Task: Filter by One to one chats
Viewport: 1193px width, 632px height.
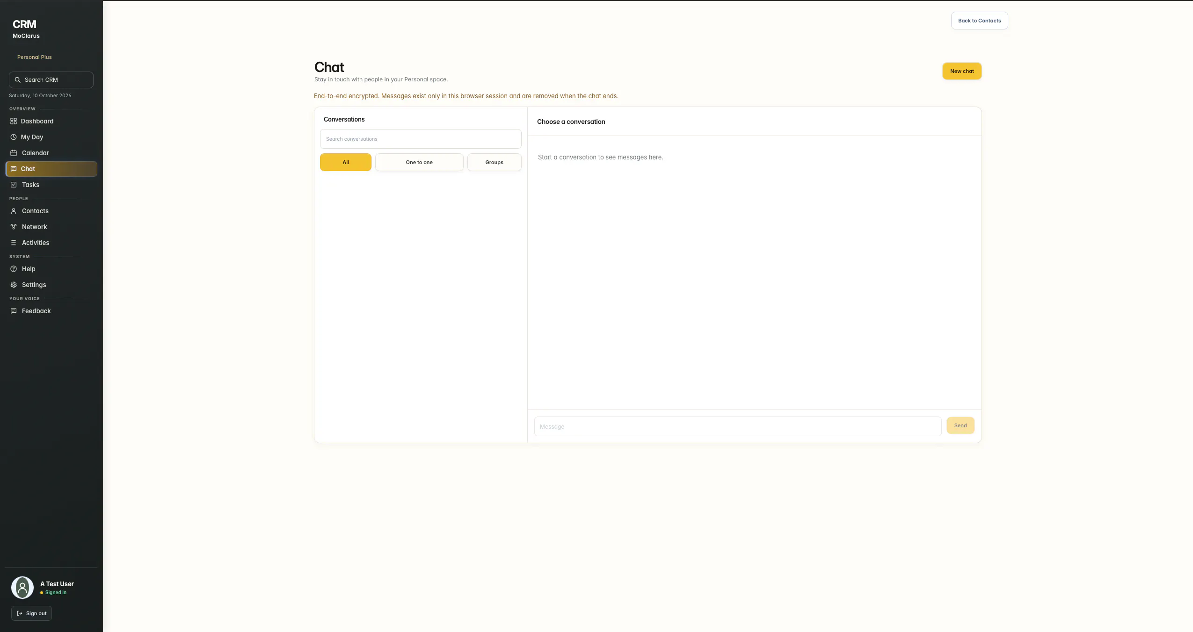Action: pos(419,162)
